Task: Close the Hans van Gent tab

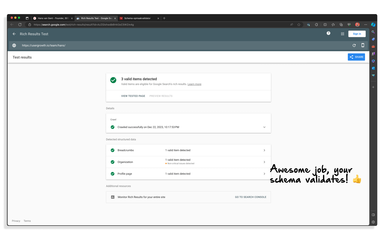Action: pyautogui.click(x=72, y=18)
